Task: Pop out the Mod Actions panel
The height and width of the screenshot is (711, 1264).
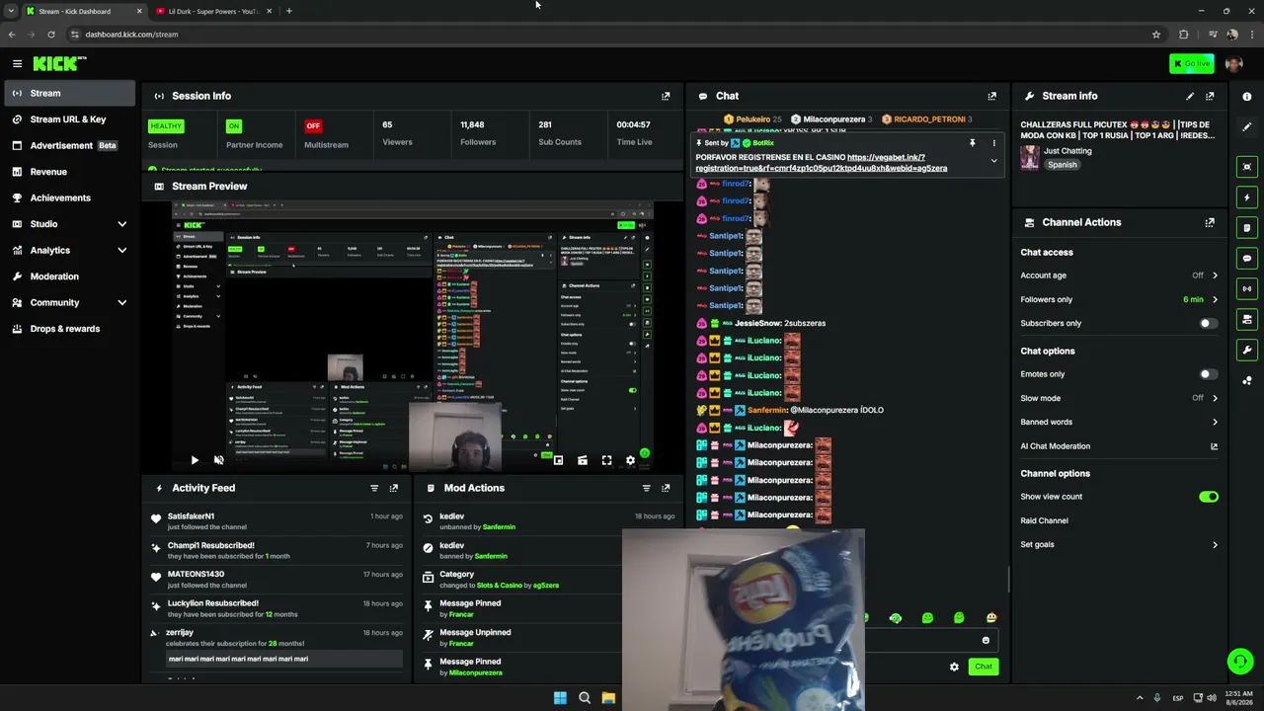Action: (666, 488)
